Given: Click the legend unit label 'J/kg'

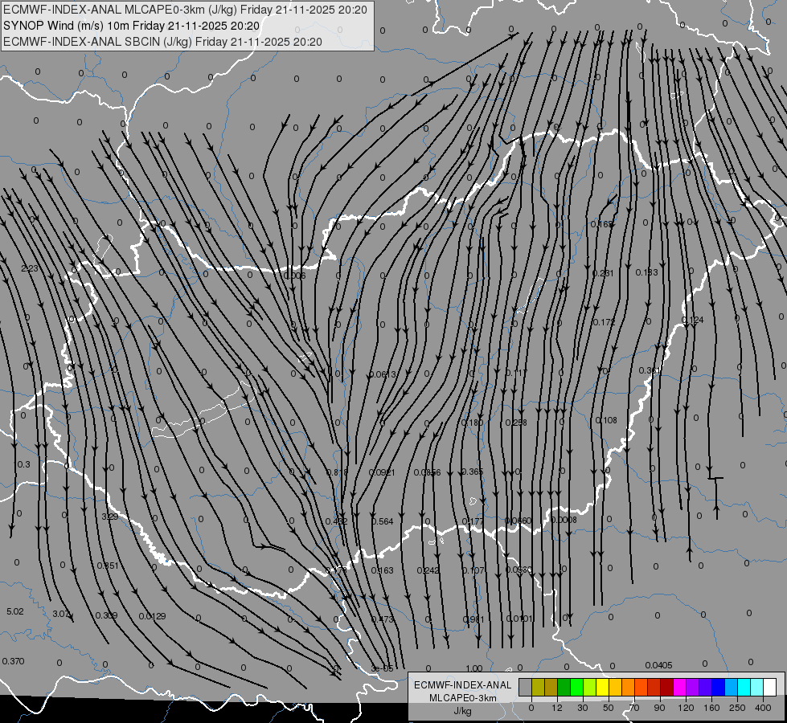Looking at the screenshot, I should (462, 711).
